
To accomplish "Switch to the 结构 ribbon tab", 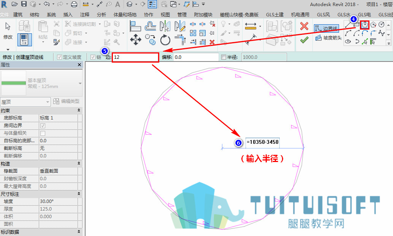I will [34, 15].
